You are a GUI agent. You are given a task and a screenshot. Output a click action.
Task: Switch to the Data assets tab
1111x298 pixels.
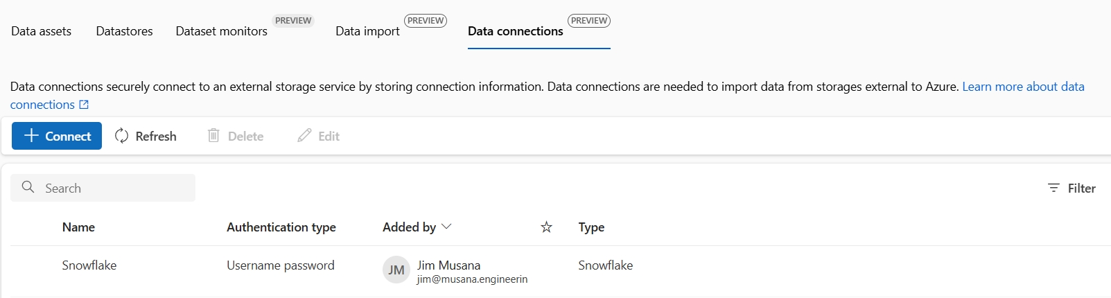tap(41, 31)
